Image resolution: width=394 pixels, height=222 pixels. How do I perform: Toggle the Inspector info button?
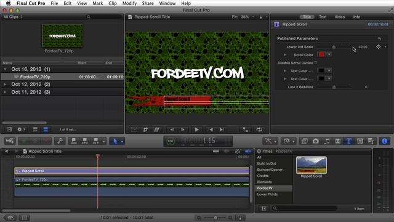pyautogui.click(x=384, y=141)
